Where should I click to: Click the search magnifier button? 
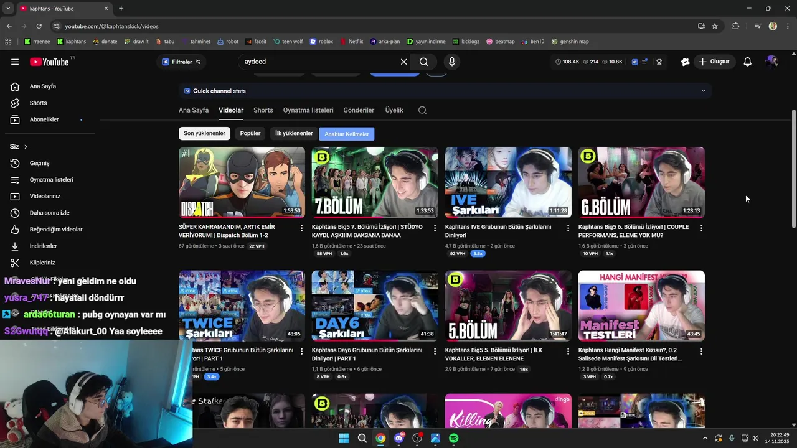pyautogui.click(x=423, y=62)
